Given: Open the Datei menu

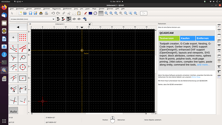Looking at the screenshot, I should click(12, 9).
